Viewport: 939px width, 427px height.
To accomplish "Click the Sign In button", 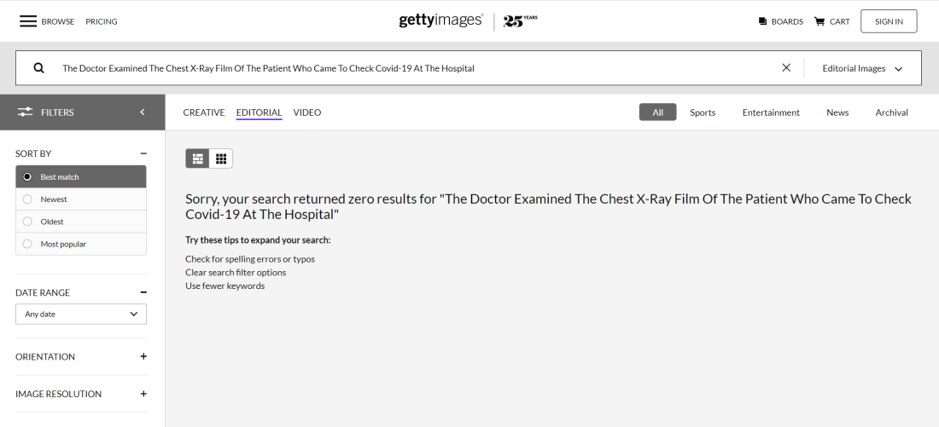I will click(889, 21).
